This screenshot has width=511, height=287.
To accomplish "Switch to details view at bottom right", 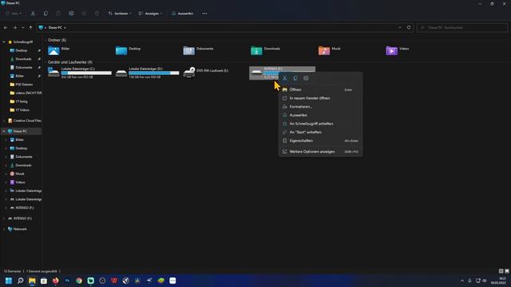I will [x=501, y=271].
